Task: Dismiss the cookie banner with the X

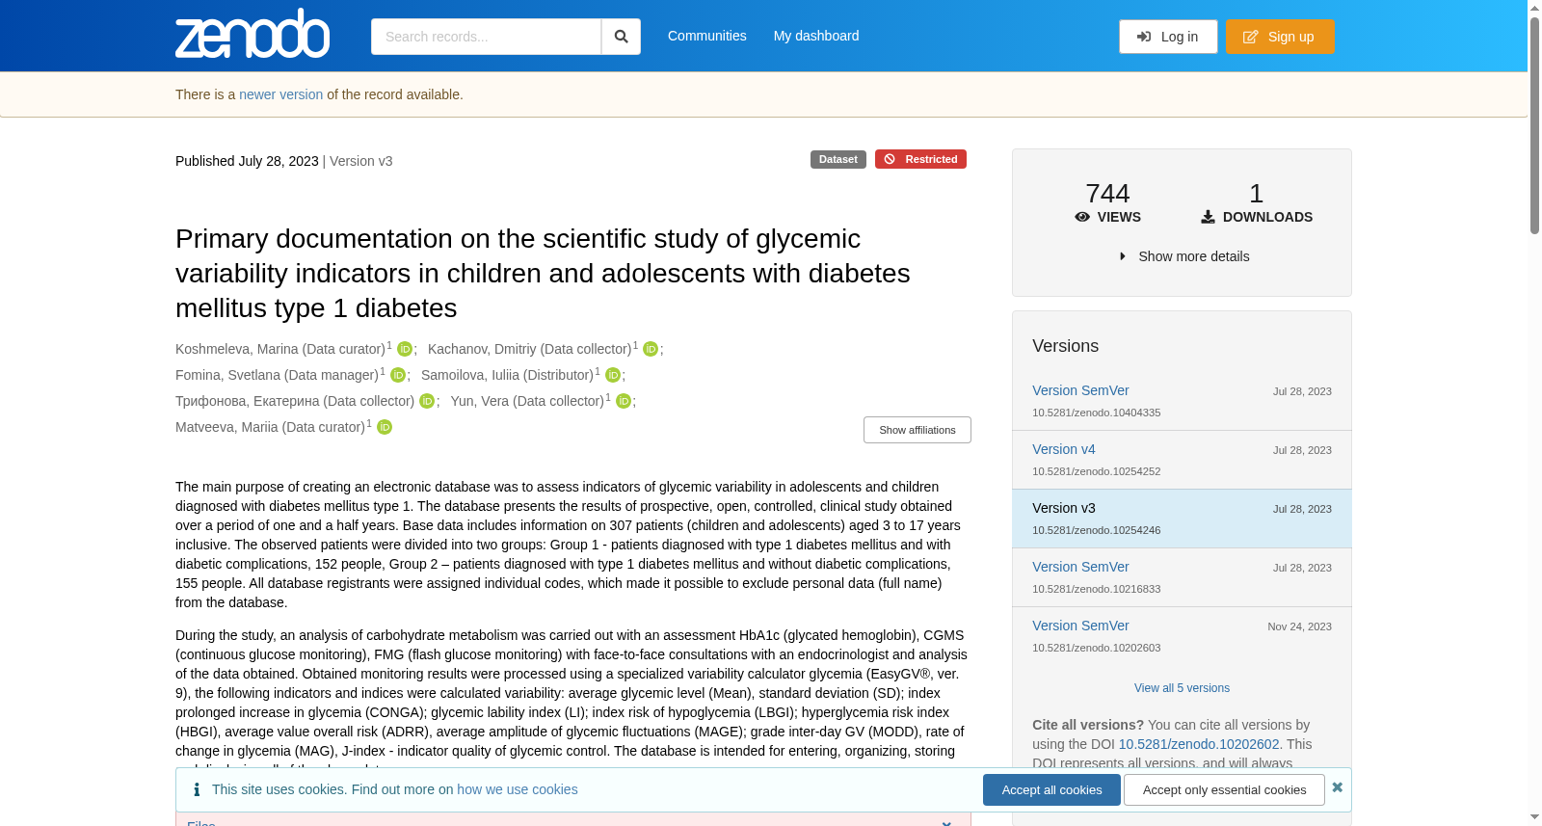Action: point(1338,787)
